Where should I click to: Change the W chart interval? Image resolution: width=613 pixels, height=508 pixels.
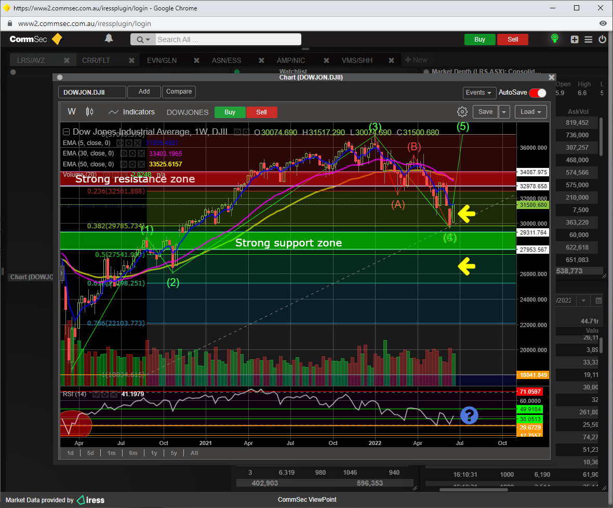72,112
